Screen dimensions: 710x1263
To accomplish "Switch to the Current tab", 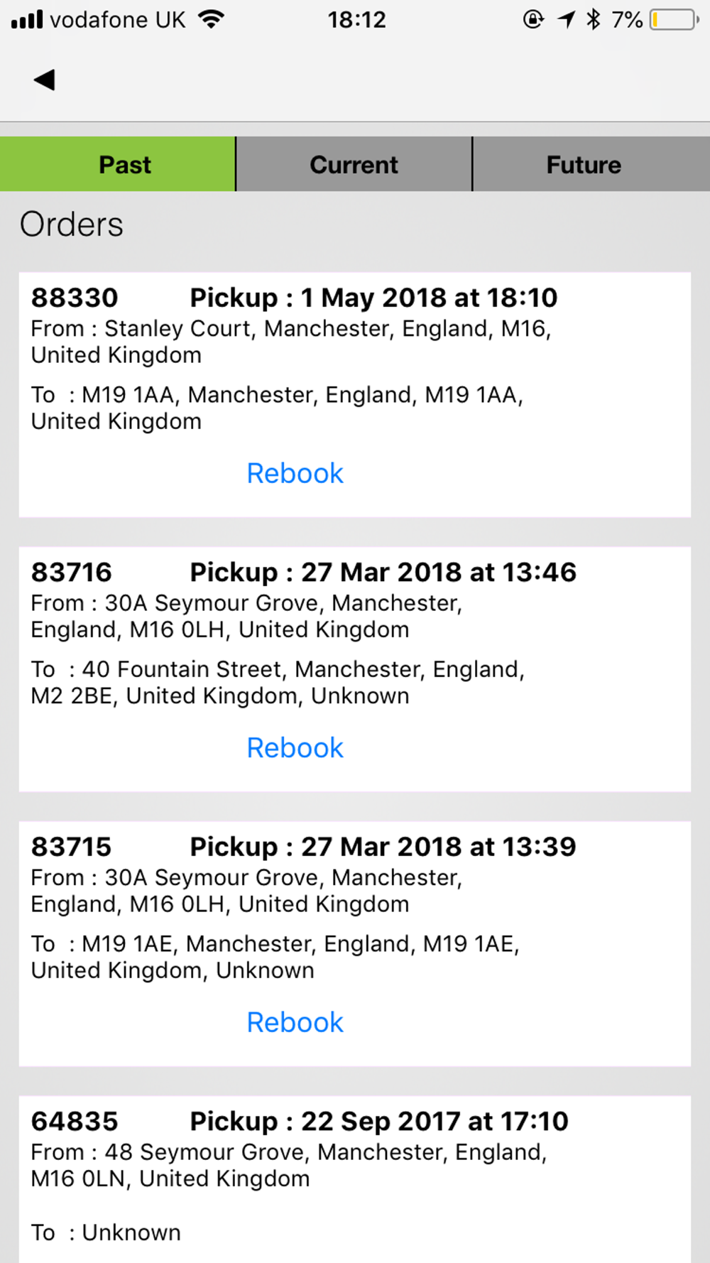I will pos(354,164).
